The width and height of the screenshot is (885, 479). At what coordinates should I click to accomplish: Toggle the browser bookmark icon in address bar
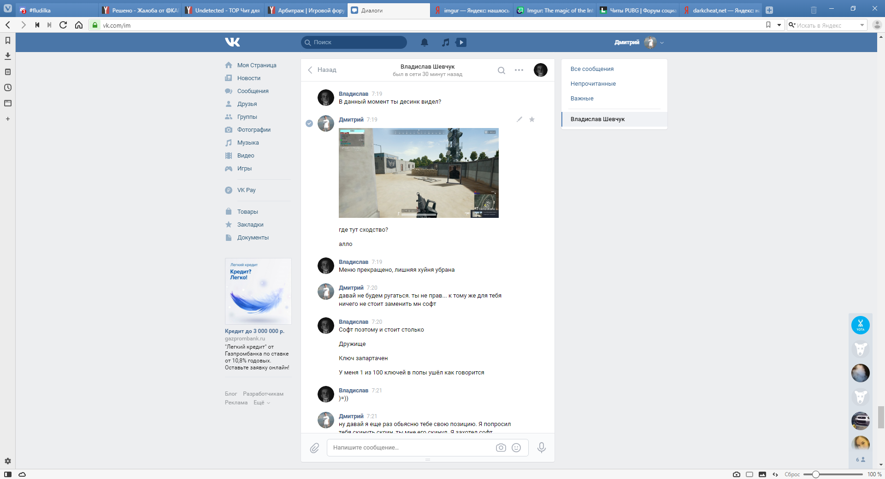pyautogui.click(x=768, y=25)
